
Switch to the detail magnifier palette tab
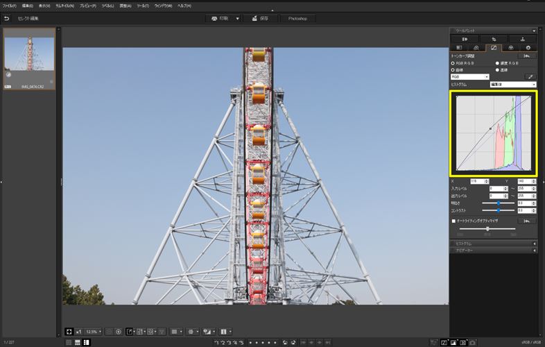pos(476,48)
